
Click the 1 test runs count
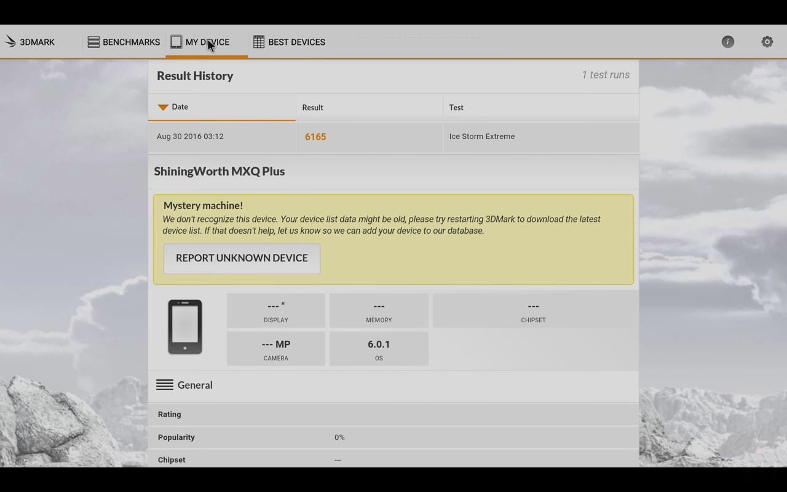pos(606,75)
